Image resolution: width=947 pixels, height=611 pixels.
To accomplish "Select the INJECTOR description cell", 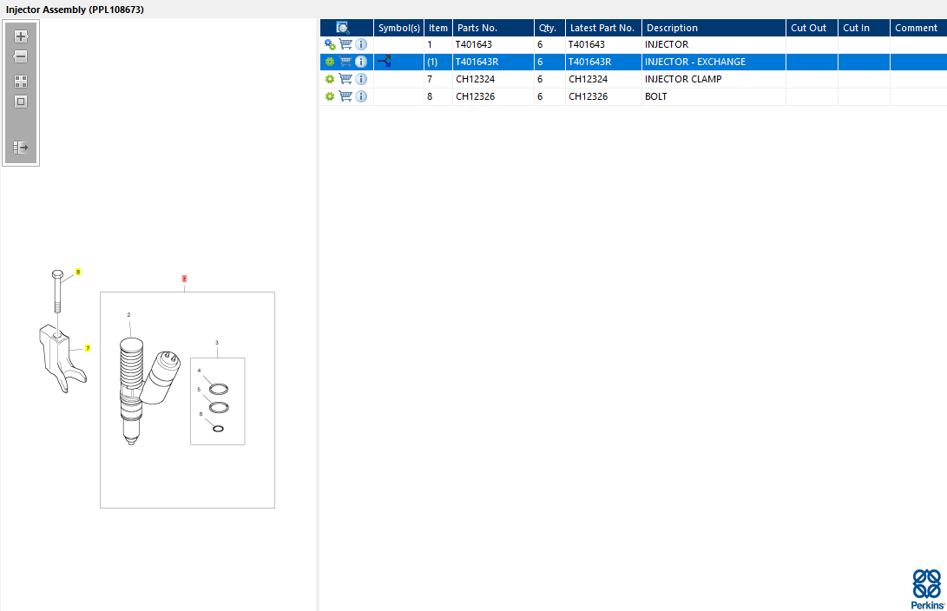I will [x=714, y=44].
